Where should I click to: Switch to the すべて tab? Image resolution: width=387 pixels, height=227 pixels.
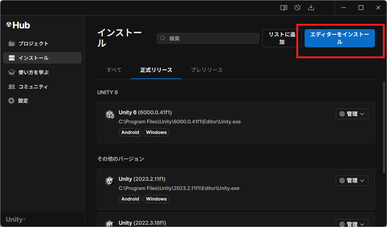(x=114, y=70)
